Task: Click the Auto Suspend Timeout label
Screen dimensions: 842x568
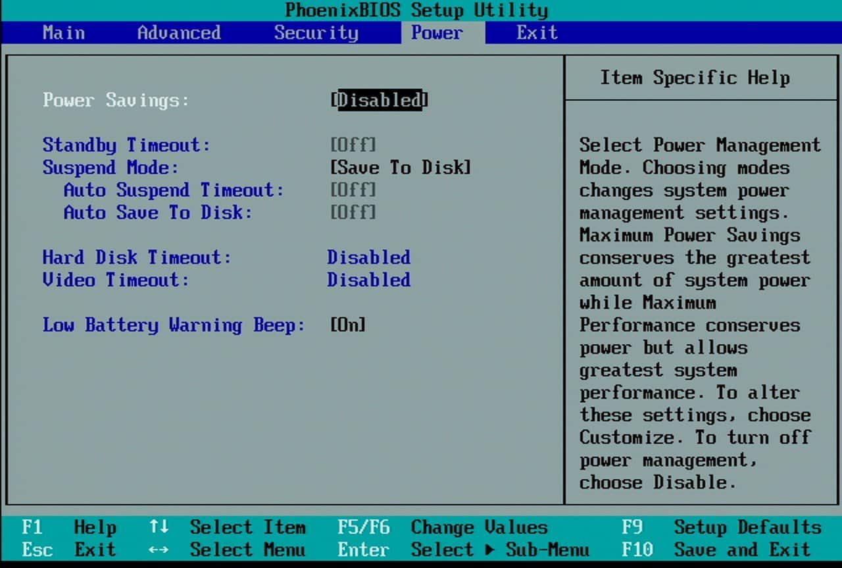Action: coord(174,190)
